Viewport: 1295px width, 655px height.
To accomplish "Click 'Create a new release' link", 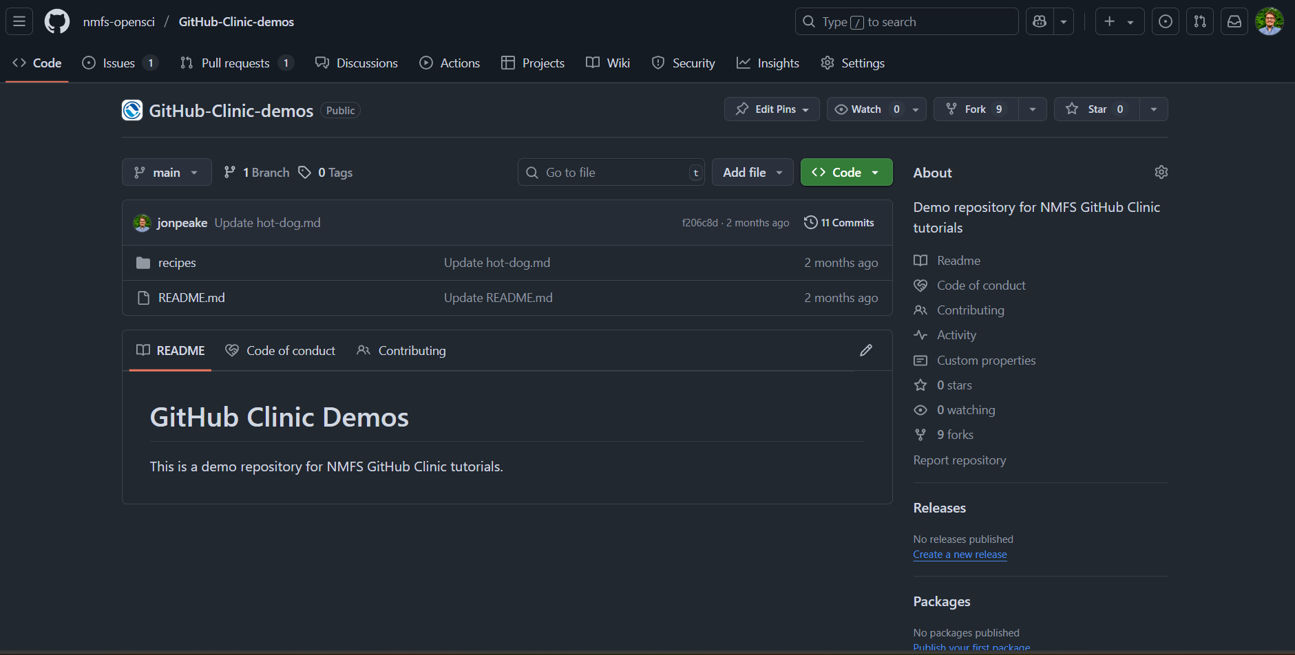I will point(960,554).
